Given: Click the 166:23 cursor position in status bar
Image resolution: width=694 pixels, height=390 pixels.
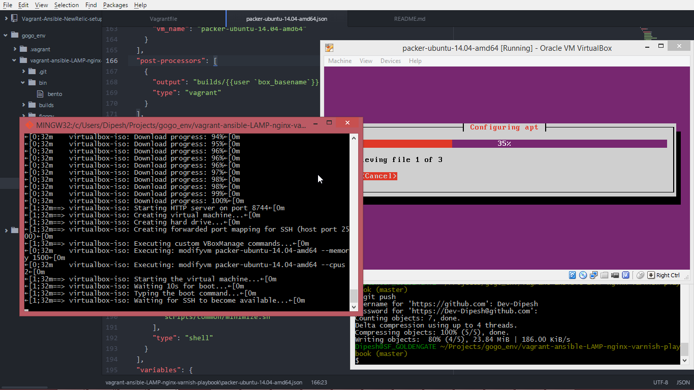Looking at the screenshot, I should coord(319,382).
